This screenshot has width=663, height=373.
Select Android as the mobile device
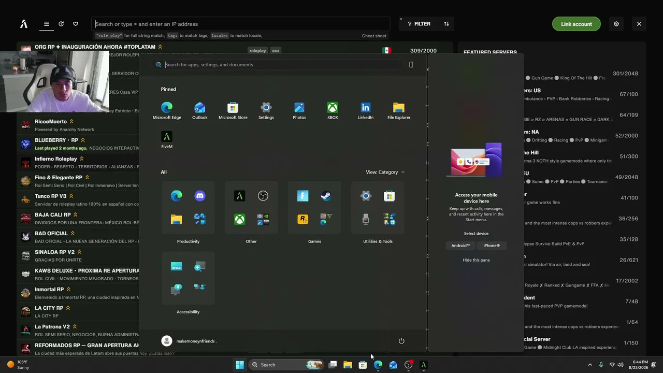460,246
